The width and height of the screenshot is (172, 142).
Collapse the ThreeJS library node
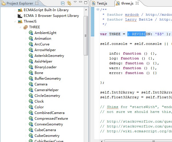pos(15,21)
